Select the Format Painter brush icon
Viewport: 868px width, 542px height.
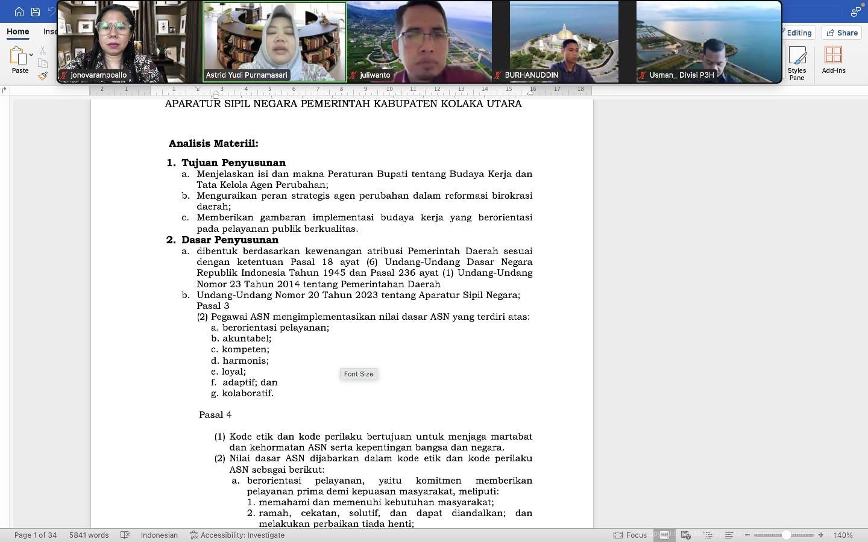coord(43,76)
